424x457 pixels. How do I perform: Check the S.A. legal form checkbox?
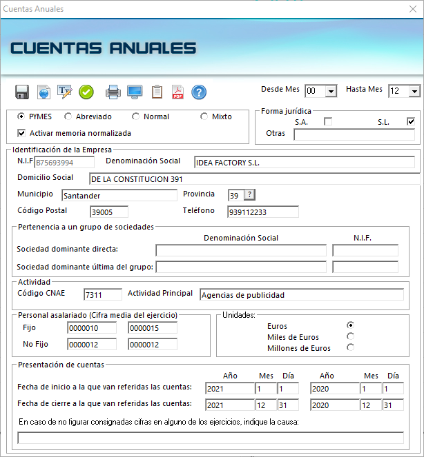(x=328, y=121)
